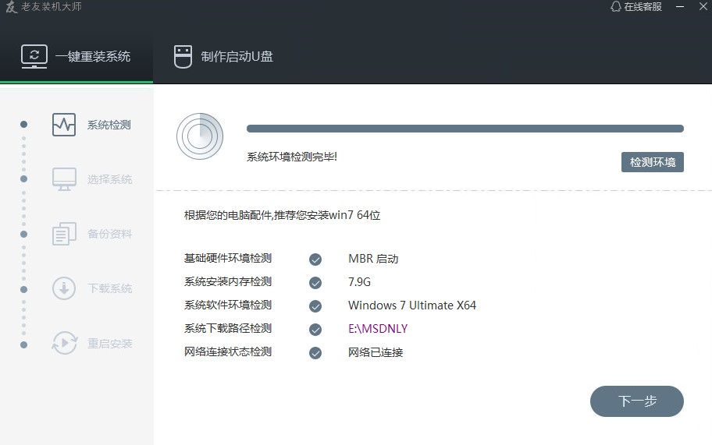Screen dimensions: 712x445
Task: Click the '系统安装内存检测' label
Action: tap(227, 282)
